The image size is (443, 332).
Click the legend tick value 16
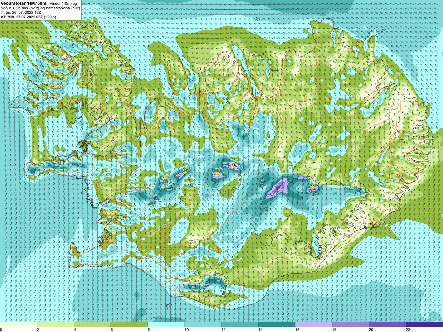tap(297, 330)
